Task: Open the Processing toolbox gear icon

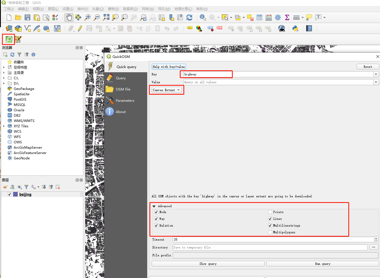Action: (x=278, y=17)
